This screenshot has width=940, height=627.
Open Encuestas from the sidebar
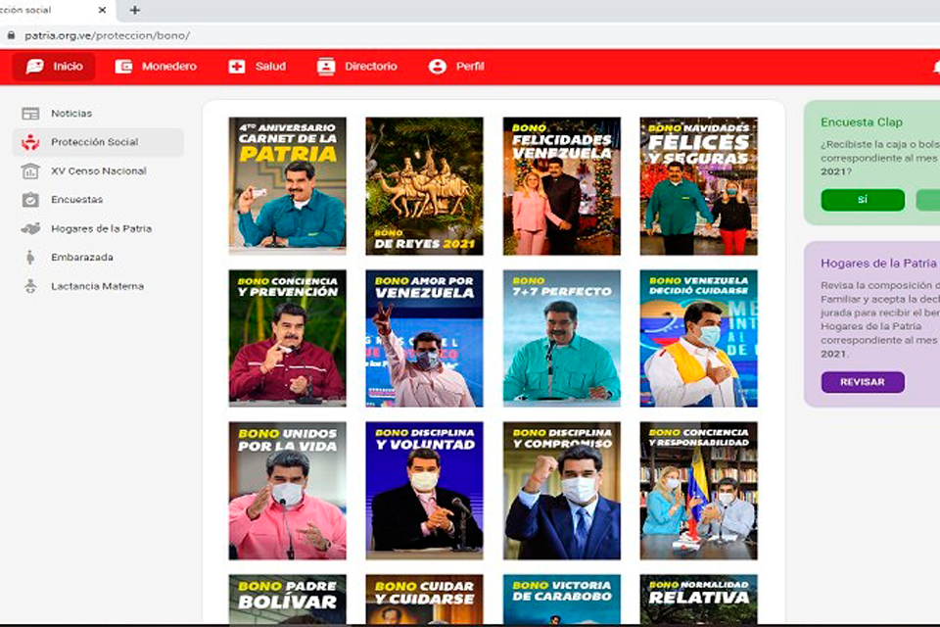[x=98, y=200]
